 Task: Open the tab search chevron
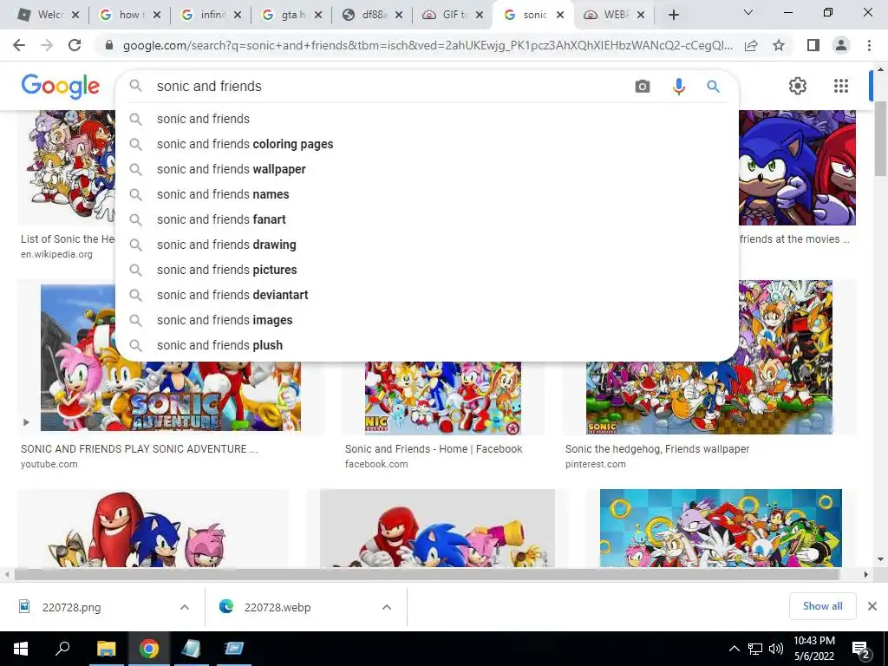[x=748, y=12]
